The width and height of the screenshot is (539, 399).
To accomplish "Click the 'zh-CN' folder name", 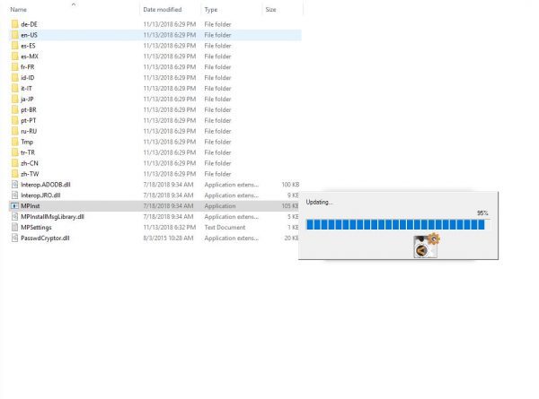I will pyautogui.click(x=30, y=163).
